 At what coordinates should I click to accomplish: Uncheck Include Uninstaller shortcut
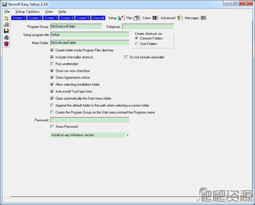click(52, 57)
